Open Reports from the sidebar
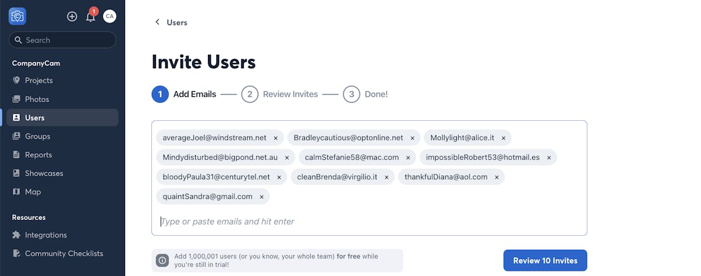This screenshot has height=276, width=701. [39, 155]
